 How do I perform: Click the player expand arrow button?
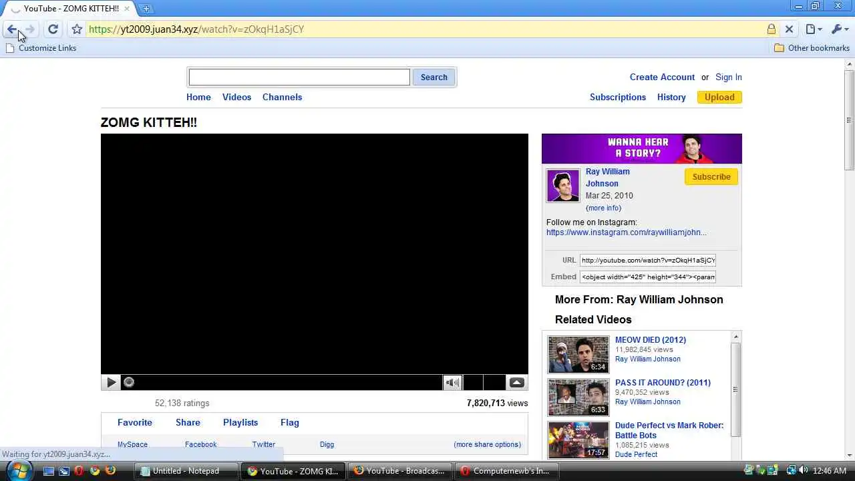click(517, 383)
